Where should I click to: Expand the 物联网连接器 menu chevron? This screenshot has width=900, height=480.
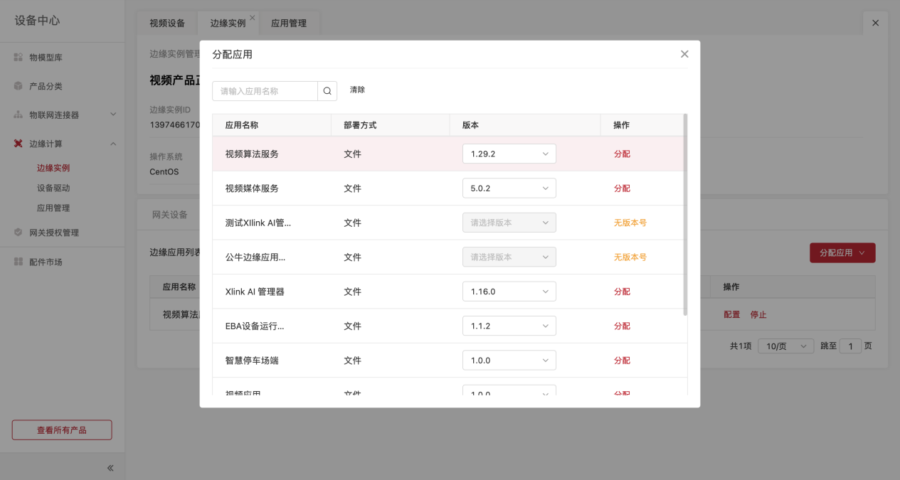[x=113, y=114]
